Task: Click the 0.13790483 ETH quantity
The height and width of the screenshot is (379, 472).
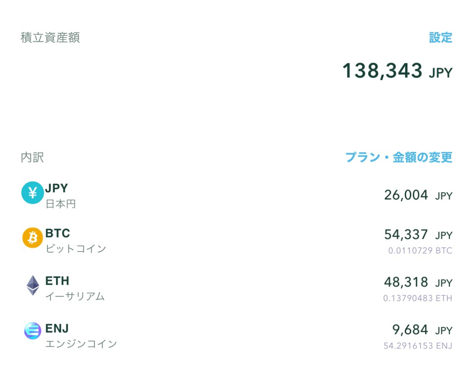Action: (x=417, y=298)
